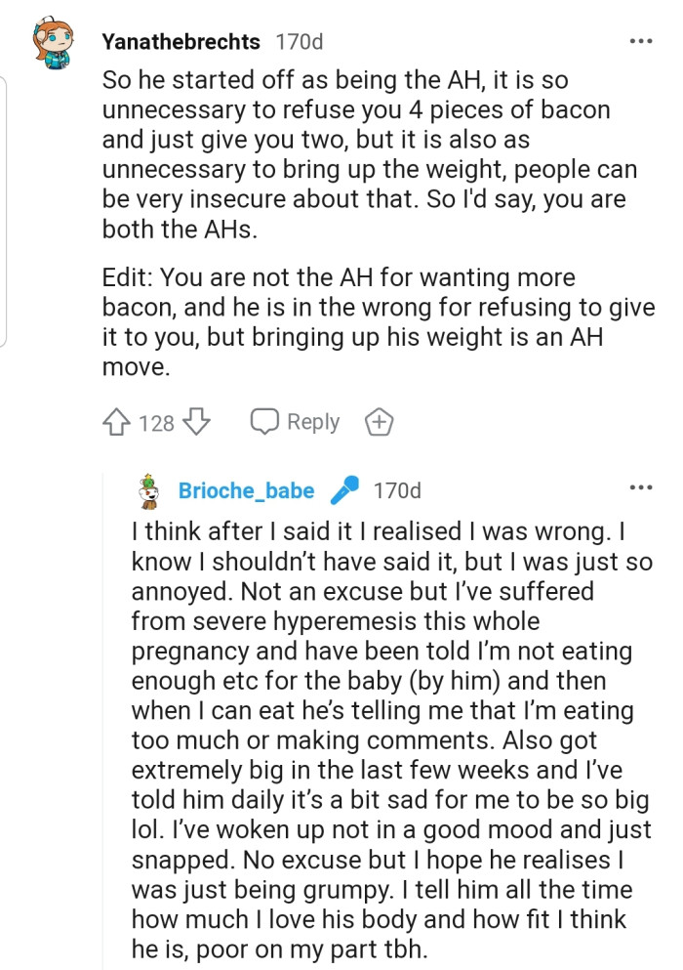Click Brioche_babe's avatar snoo icon

[146, 493]
